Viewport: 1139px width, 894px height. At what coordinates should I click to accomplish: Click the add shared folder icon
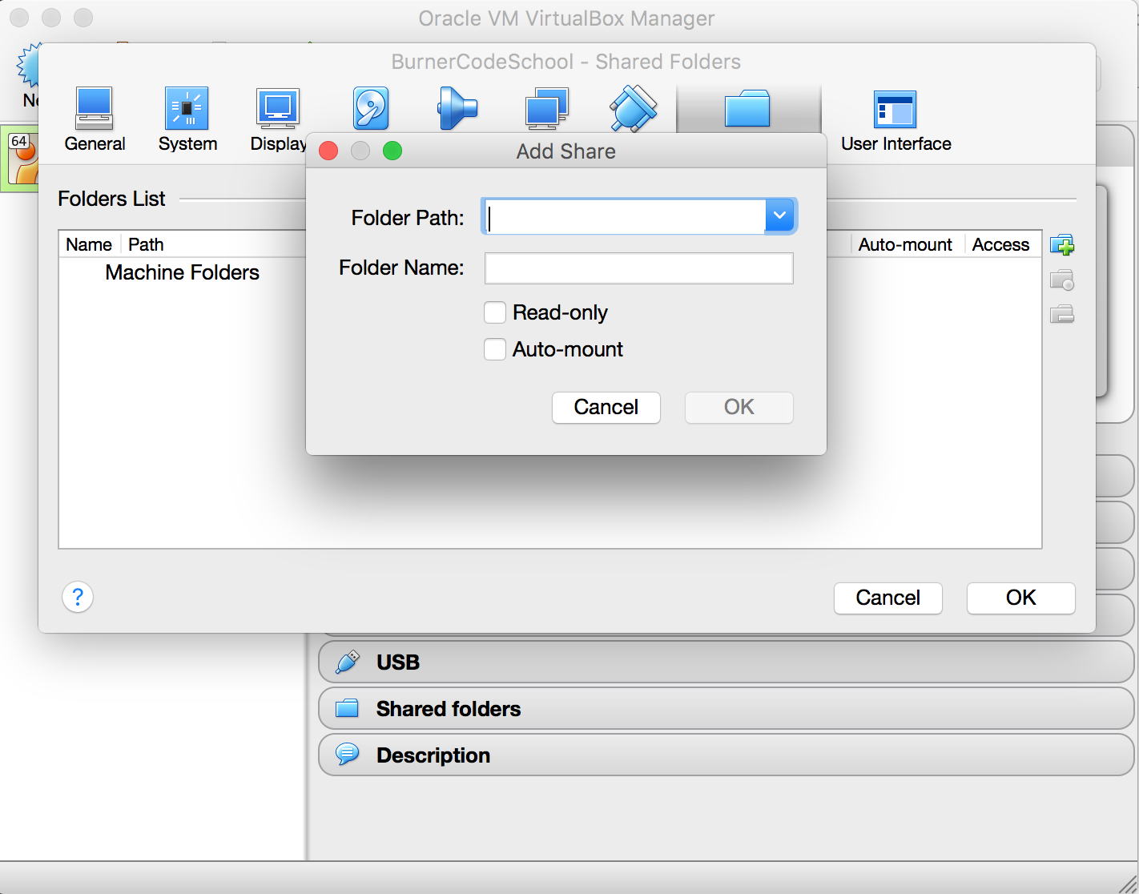pos(1062,244)
